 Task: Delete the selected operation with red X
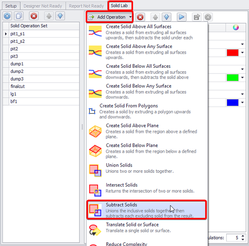(140, 17)
